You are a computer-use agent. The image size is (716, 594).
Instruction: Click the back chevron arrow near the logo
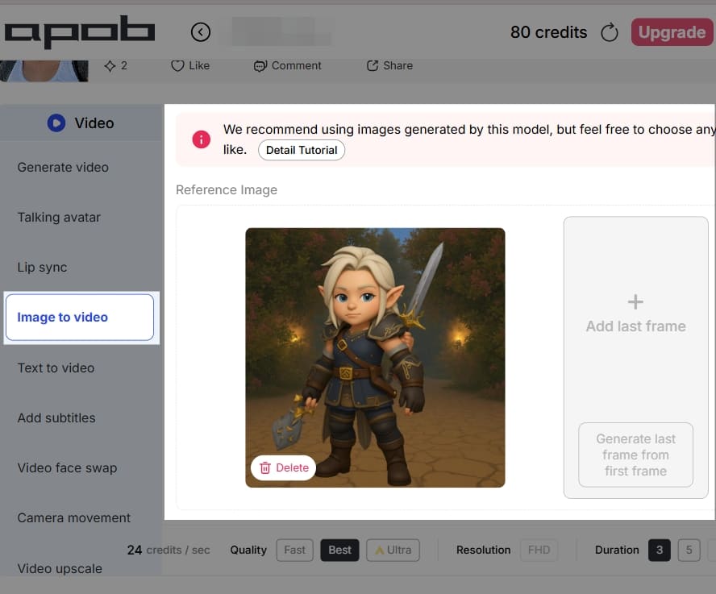[x=200, y=31]
